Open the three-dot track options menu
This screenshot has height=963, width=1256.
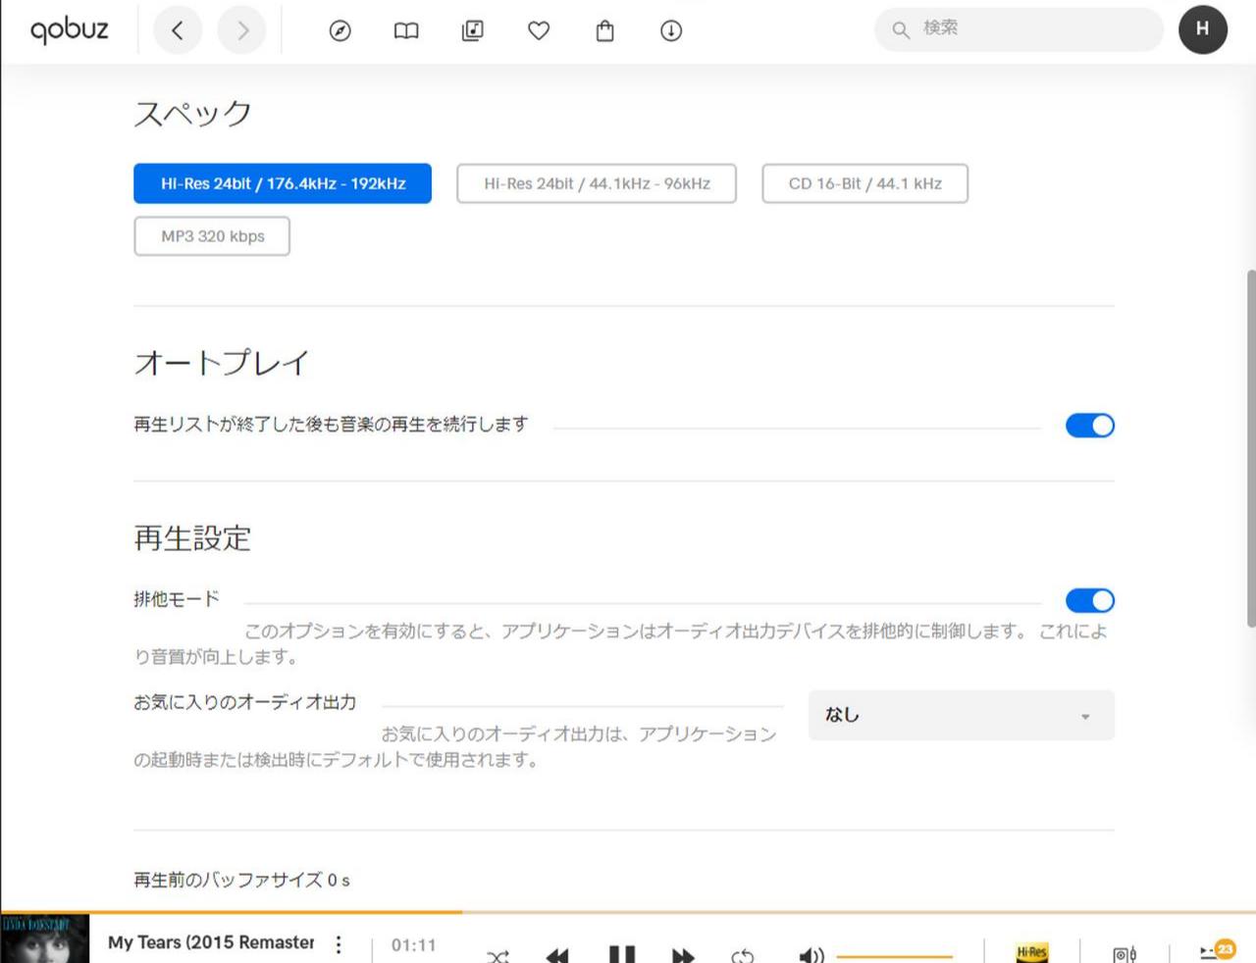coord(339,944)
